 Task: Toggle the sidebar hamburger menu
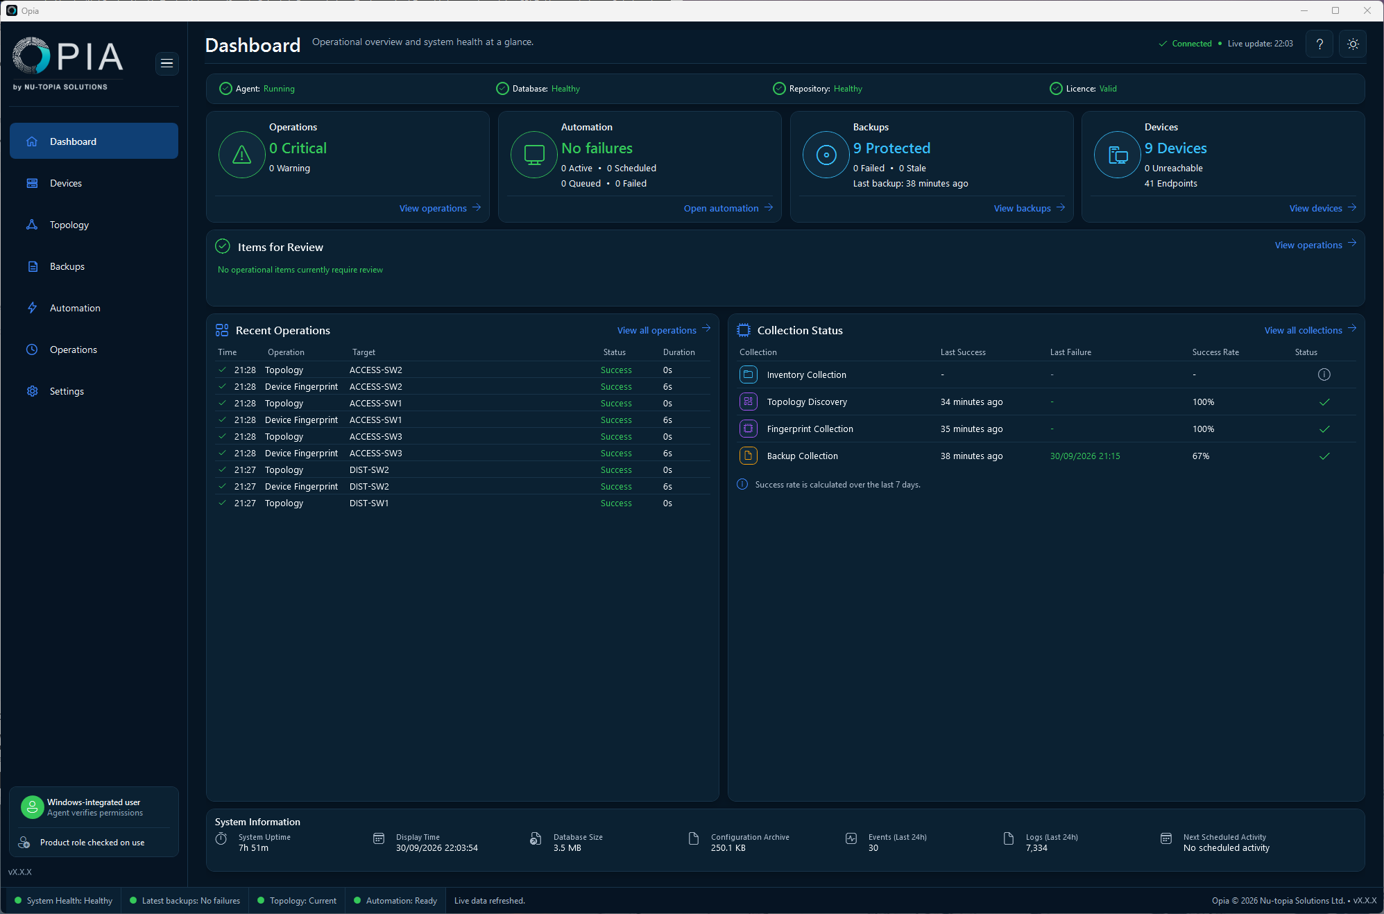tap(166, 64)
